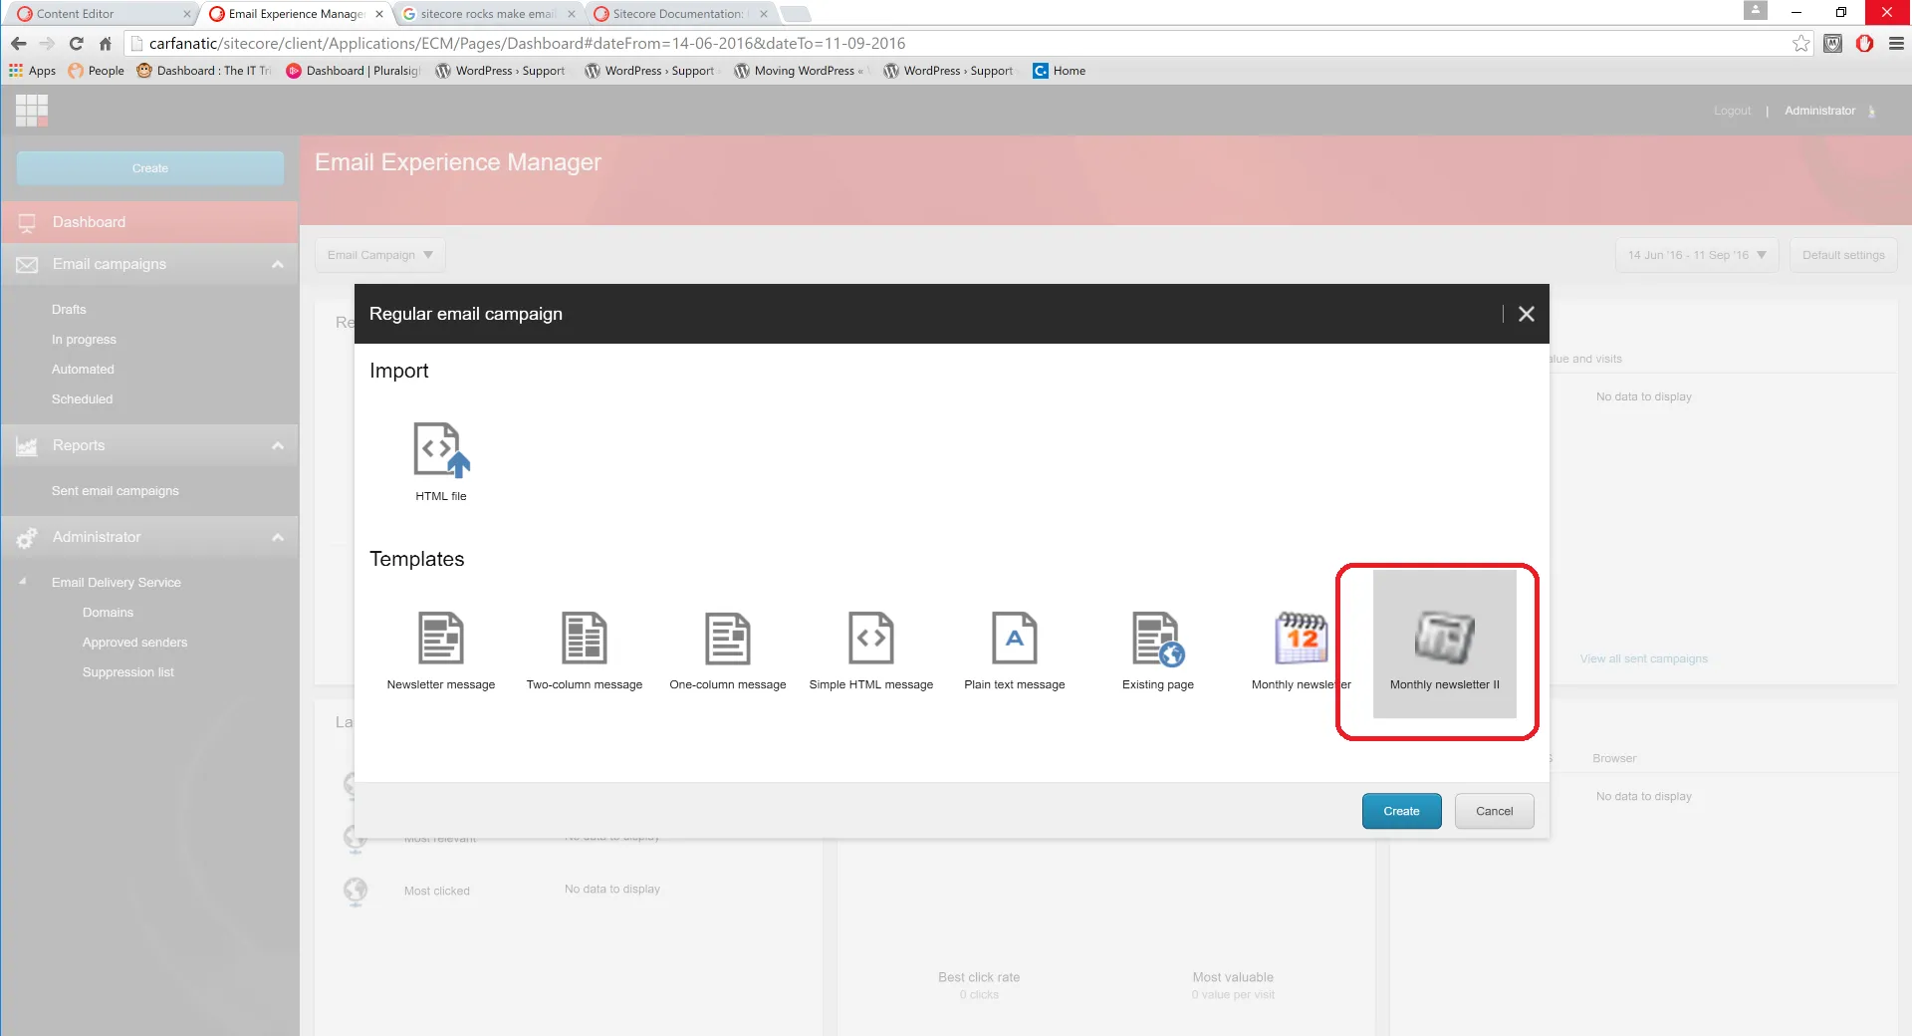
Task: Click the Dashboard monitor icon
Action: (27, 222)
